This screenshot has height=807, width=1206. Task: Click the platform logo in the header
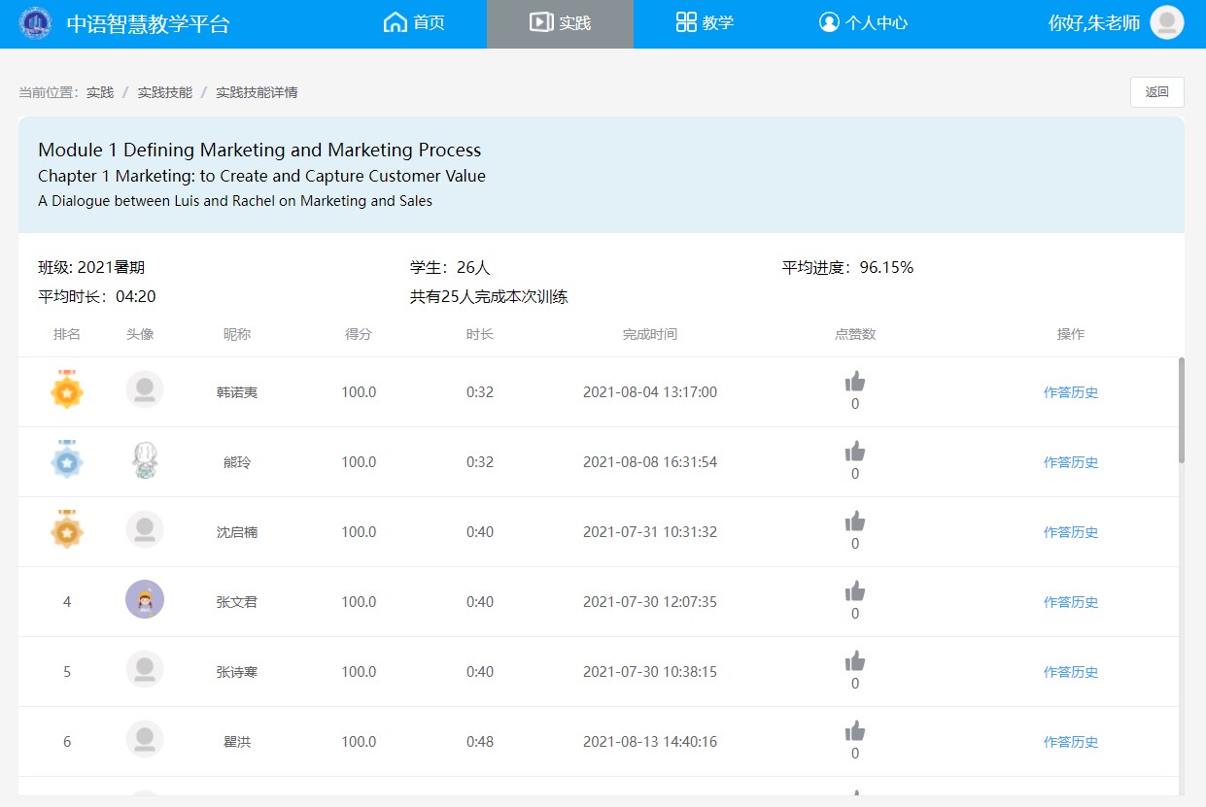click(36, 23)
